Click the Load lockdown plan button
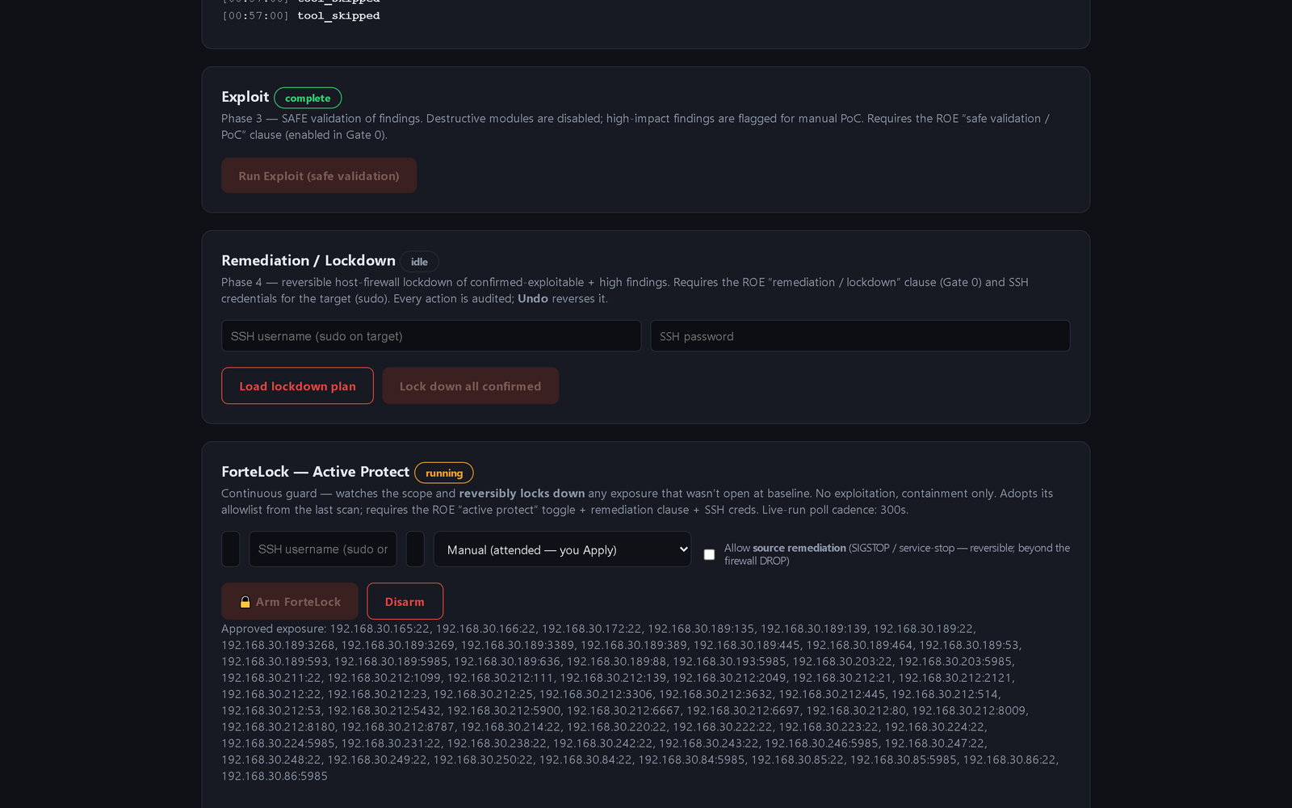This screenshot has height=808, width=1292. (x=297, y=386)
